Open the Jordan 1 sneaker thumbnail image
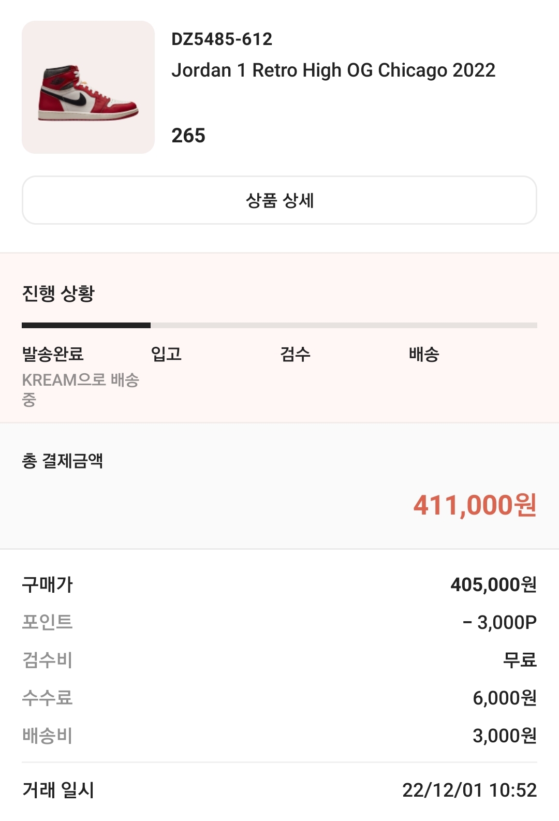The width and height of the screenshot is (559, 821). tap(88, 87)
